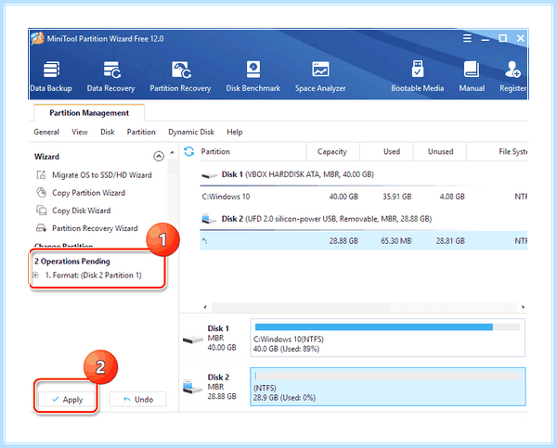The height and width of the screenshot is (448, 557).
Task: Click Disk 1 hard drive icon in partition list
Action: pos(209,175)
